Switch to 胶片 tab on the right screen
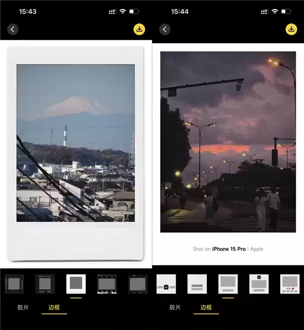The image size is (304, 330). tap(175, 308)
